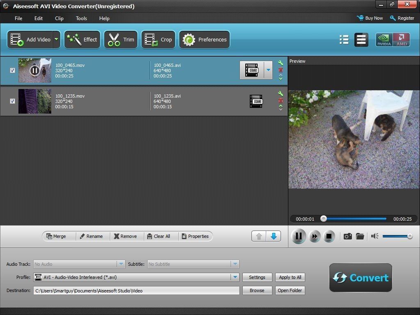Screen dimensions: 420x315
Task: Pause the preview playback
Action: point(299,236)
